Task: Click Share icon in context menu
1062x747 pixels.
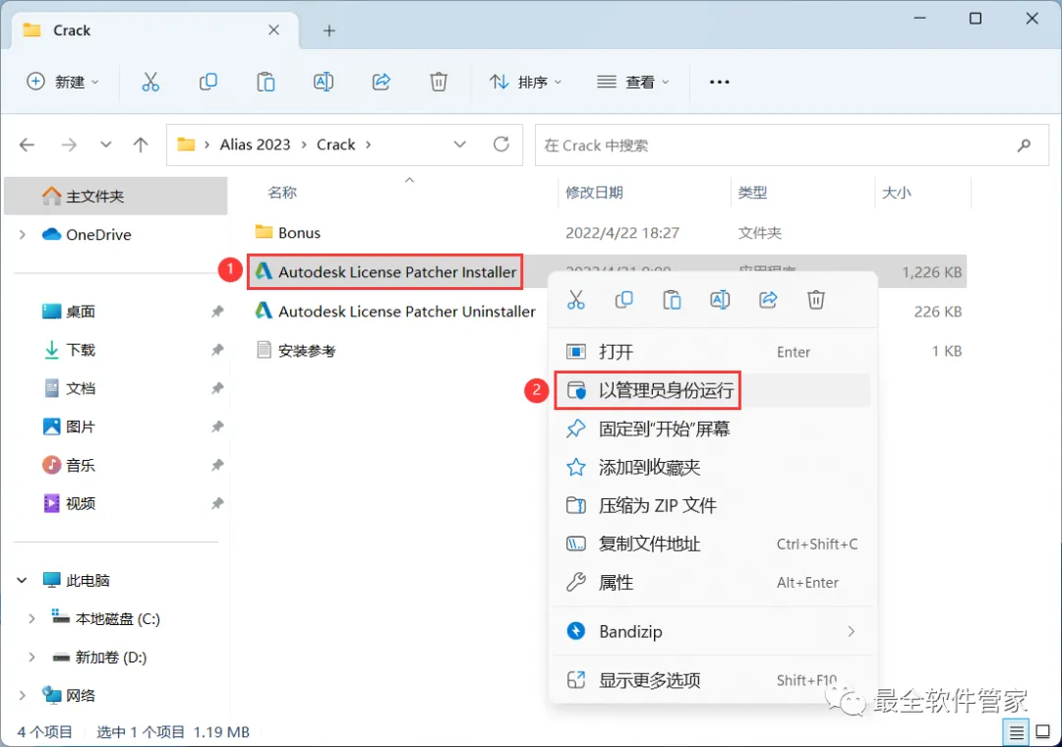Action: (768, 300)
